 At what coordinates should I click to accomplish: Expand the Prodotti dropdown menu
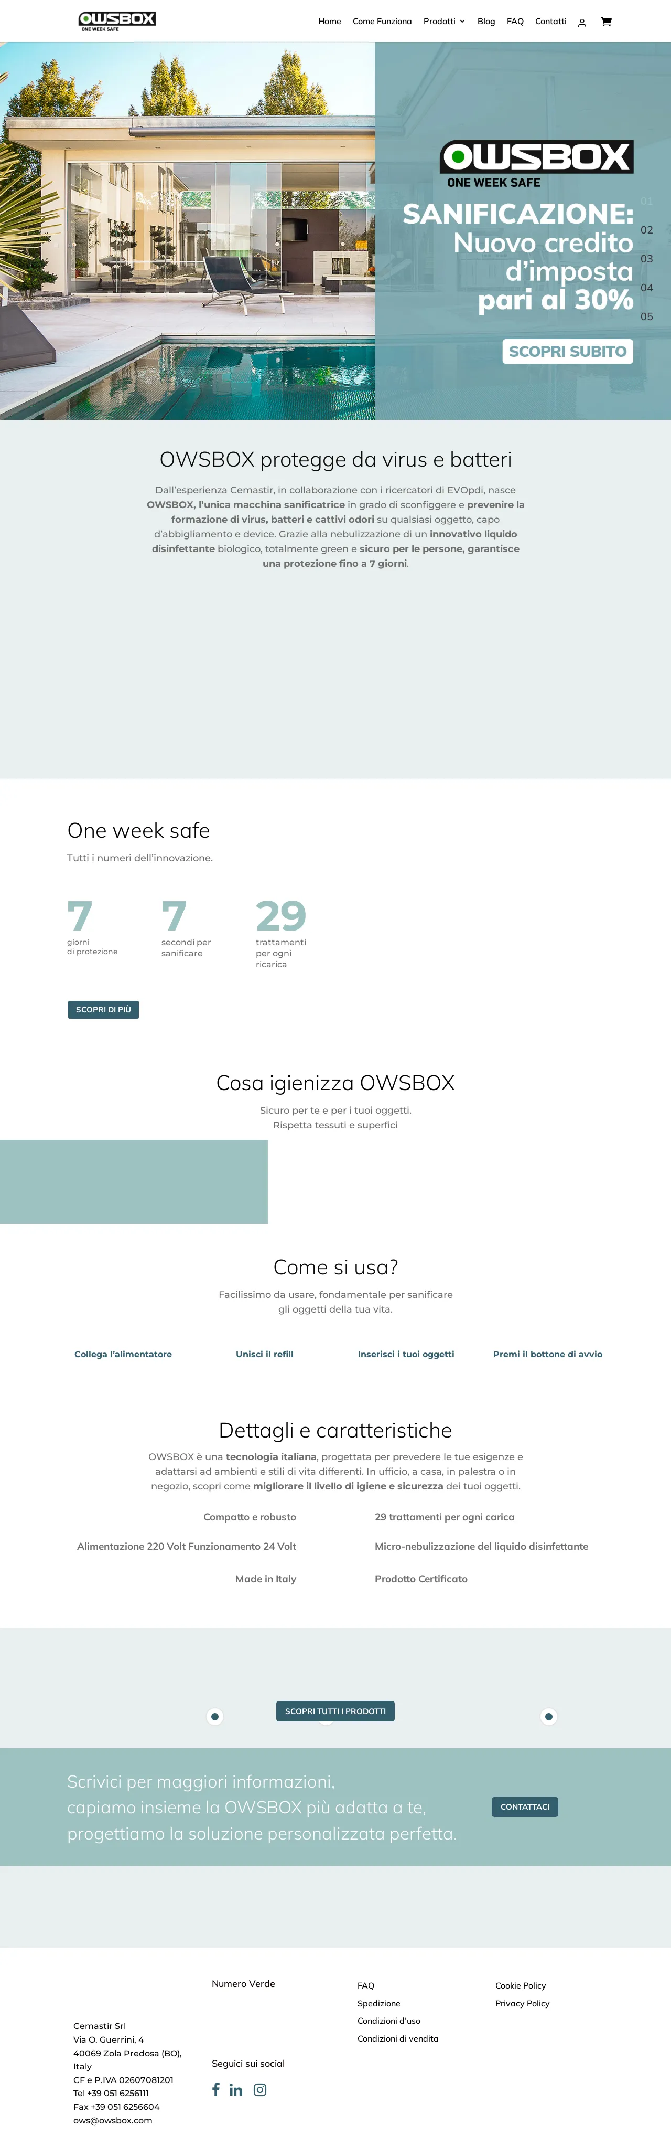tap(443, 22)
